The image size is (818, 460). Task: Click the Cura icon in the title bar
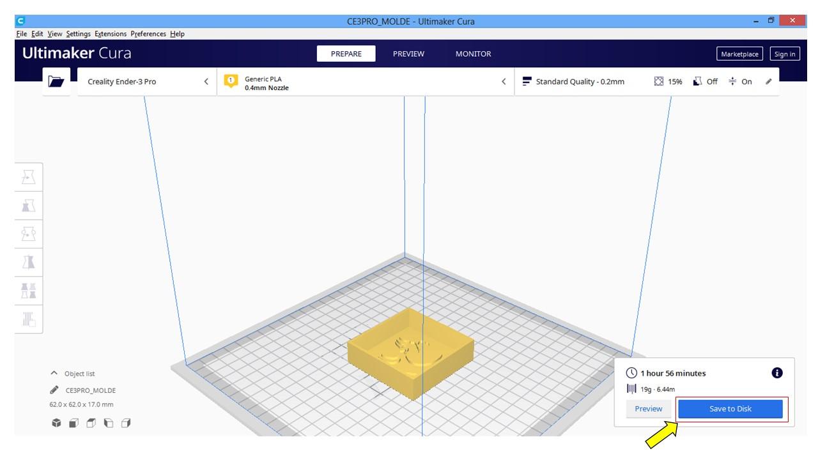pyautogui.click(x=21, y=21)
